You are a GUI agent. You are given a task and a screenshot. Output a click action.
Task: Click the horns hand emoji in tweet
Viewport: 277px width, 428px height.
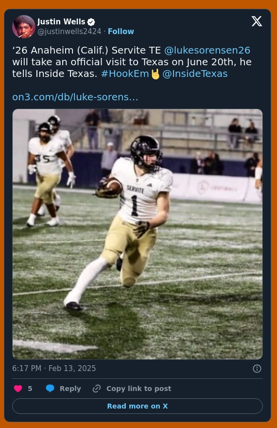[155, 74]
